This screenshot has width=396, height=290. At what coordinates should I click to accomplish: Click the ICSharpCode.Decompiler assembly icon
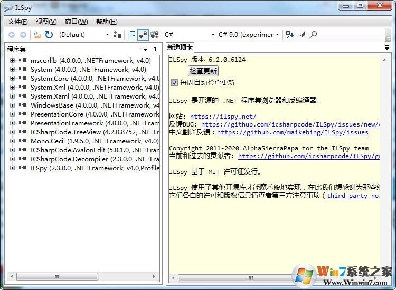pyautogui.click(x=23, y=159)
